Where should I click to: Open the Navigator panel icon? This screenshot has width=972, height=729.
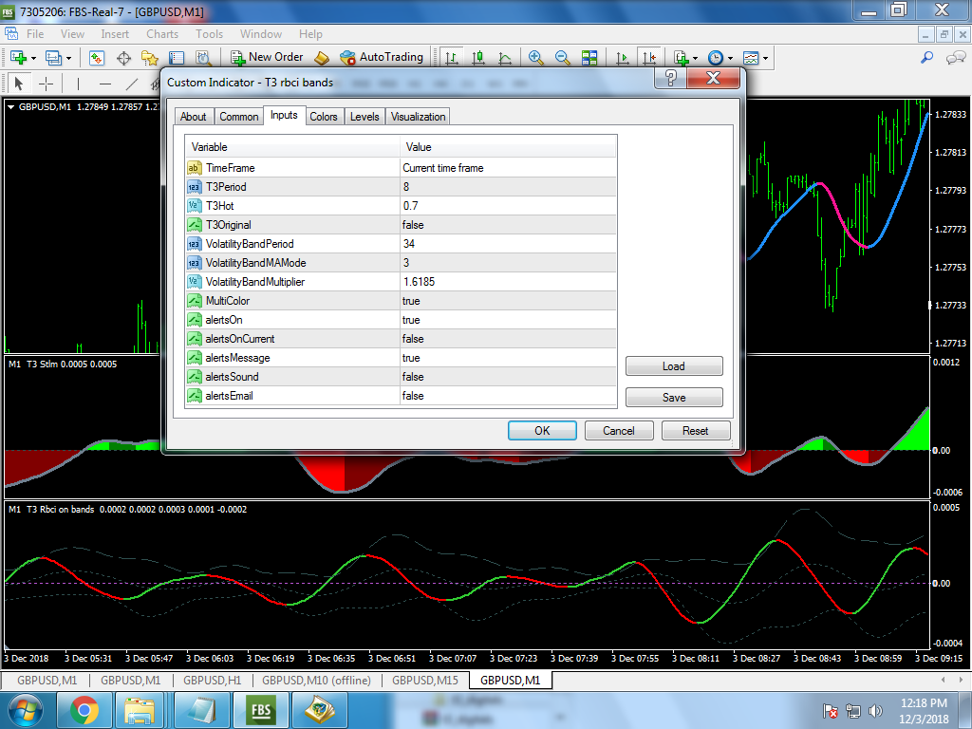[149, 58]
